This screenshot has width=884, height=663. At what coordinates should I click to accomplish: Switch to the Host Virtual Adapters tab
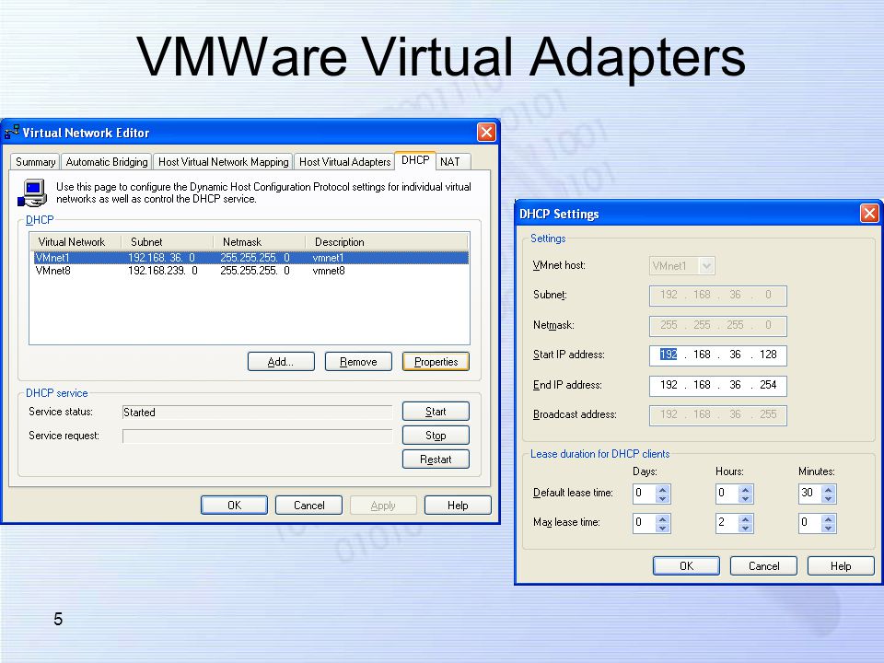click(x=344, y=162)
